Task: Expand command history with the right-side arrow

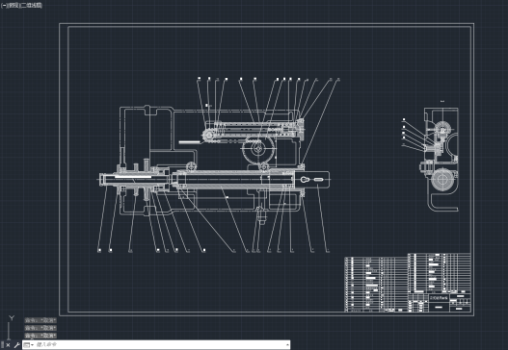Action: point(287,345)
